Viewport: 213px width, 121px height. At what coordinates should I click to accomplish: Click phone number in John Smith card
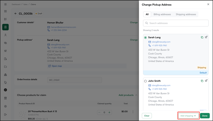pyautogui.click(x=159, y=89)
